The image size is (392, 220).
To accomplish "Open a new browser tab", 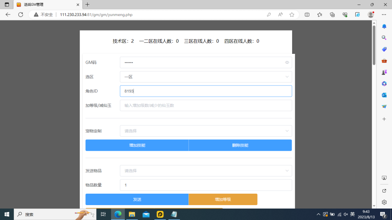I will (x=87, y=5).
